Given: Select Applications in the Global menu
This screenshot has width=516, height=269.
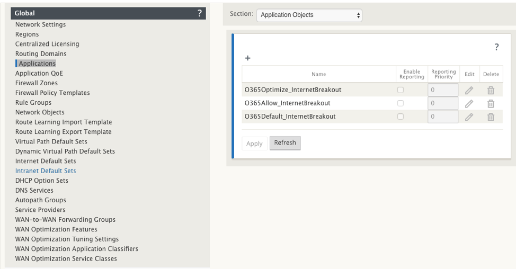Looking at the screenshot, I should [37, 64].
